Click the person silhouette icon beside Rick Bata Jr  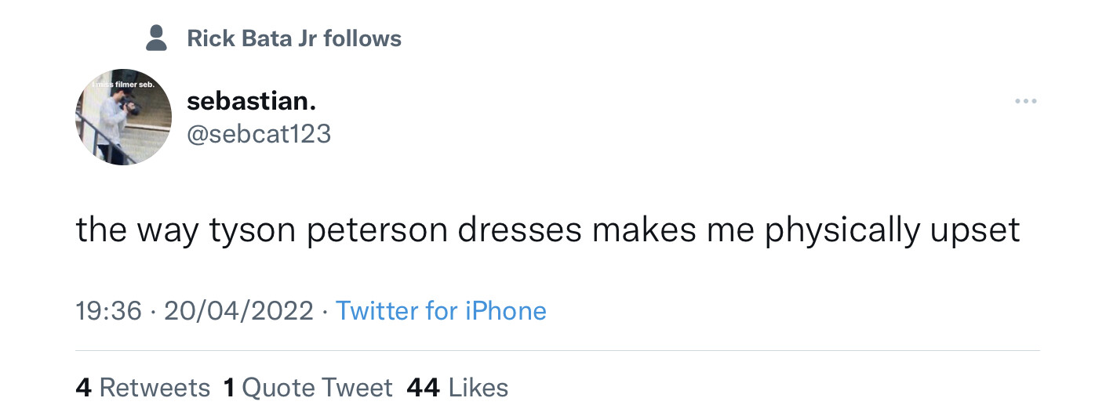(157, 38)
